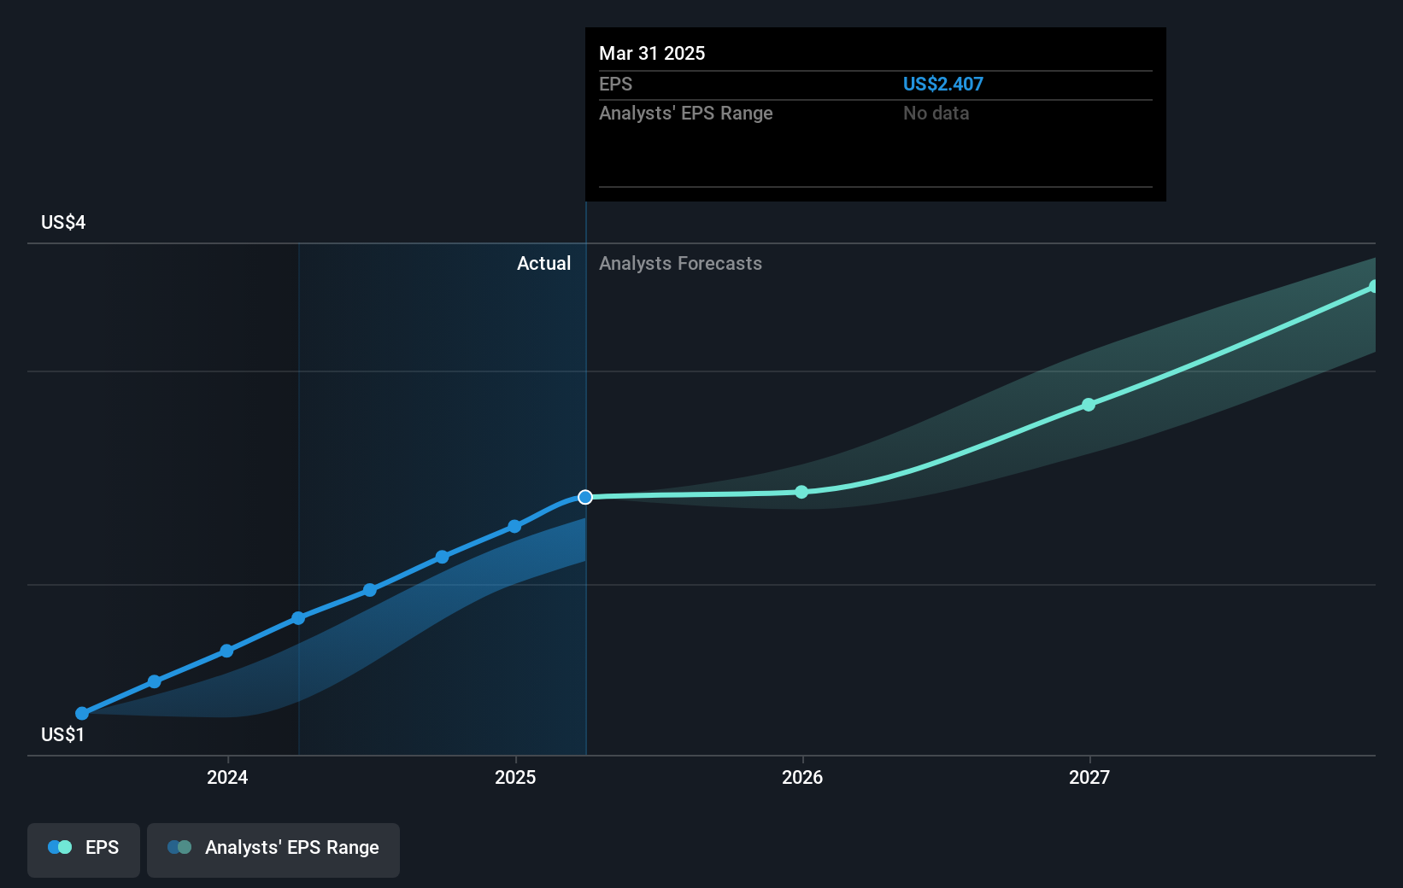Select the highlighted Mar 31 2025 EPS point
The image size is (1403, 888).
click(x=585, y=497)
